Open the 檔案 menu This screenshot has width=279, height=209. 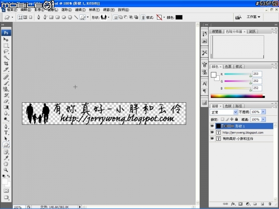click(x=12, y=10)
